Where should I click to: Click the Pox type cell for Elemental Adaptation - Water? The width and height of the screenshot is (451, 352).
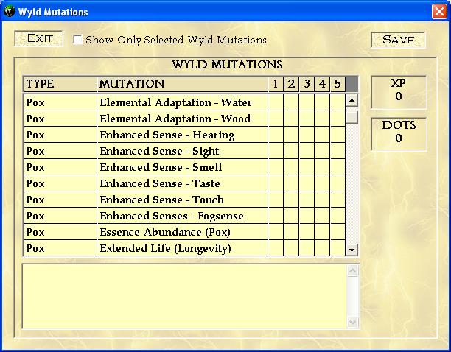[60, 102]
